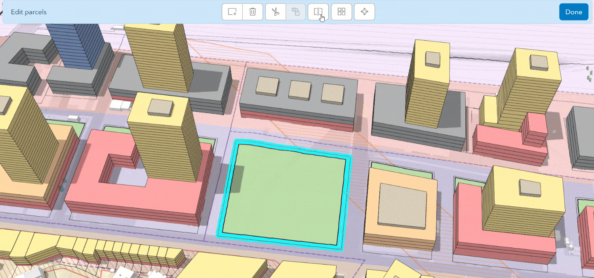The image size is (594, 278).
Task: Select the move parcel arrows tool
Action: 364,12
